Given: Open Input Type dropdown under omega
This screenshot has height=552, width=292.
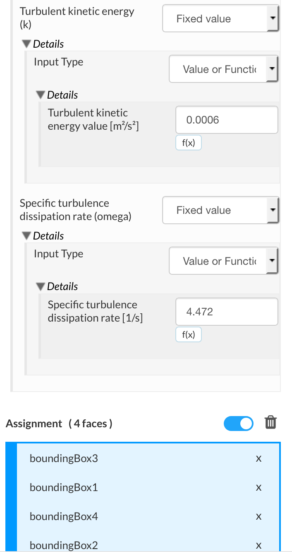Looking at the screenshot, I should point(223,261).
